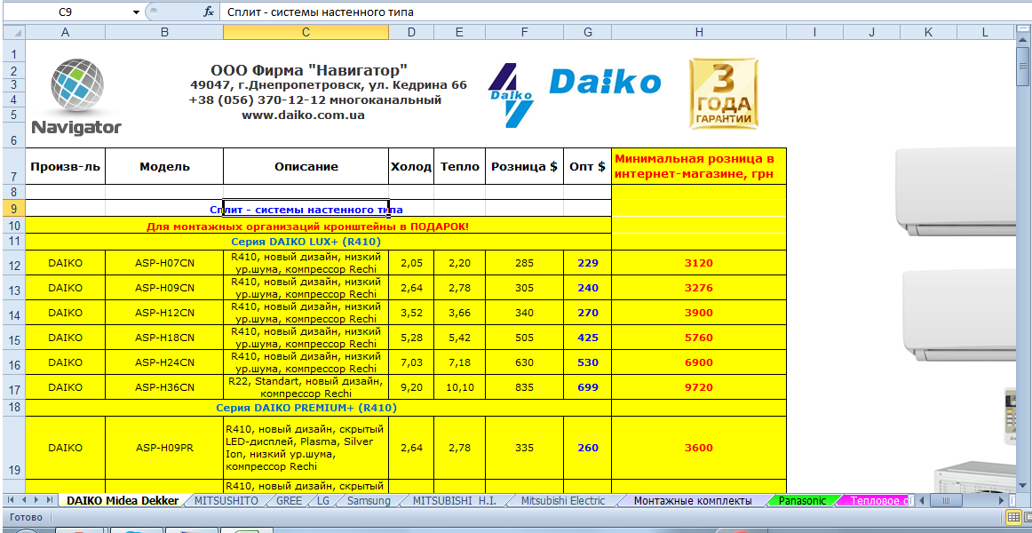Screen dimensions: 1032x533
Task: Open the LG sheet tab
Action: pos(323,501)
